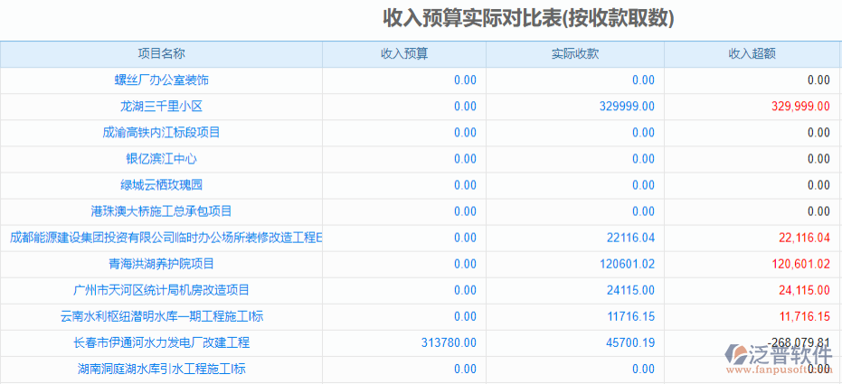Click the 收入预算 column header

click(x=404, y=53)
